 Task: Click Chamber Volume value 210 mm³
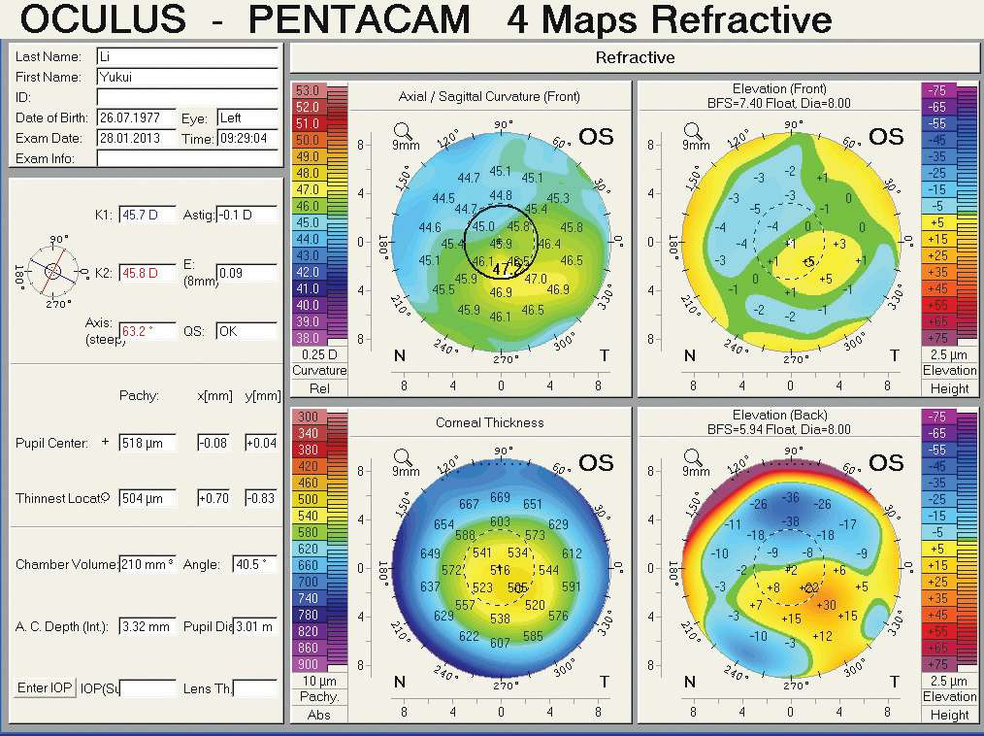(x=148, y=564)
